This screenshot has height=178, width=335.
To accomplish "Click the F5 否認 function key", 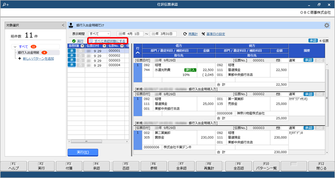I will coord(126,166).
